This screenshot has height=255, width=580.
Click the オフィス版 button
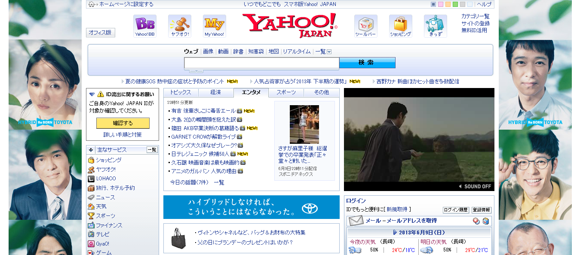click(x=101, y=33)
